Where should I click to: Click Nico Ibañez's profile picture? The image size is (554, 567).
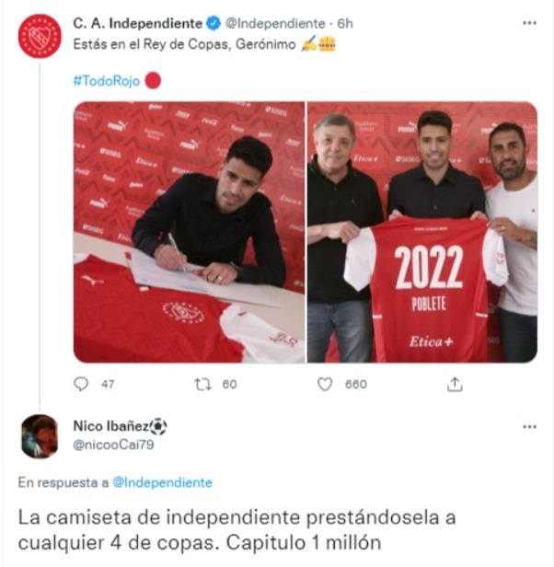[x=40, y=436]
